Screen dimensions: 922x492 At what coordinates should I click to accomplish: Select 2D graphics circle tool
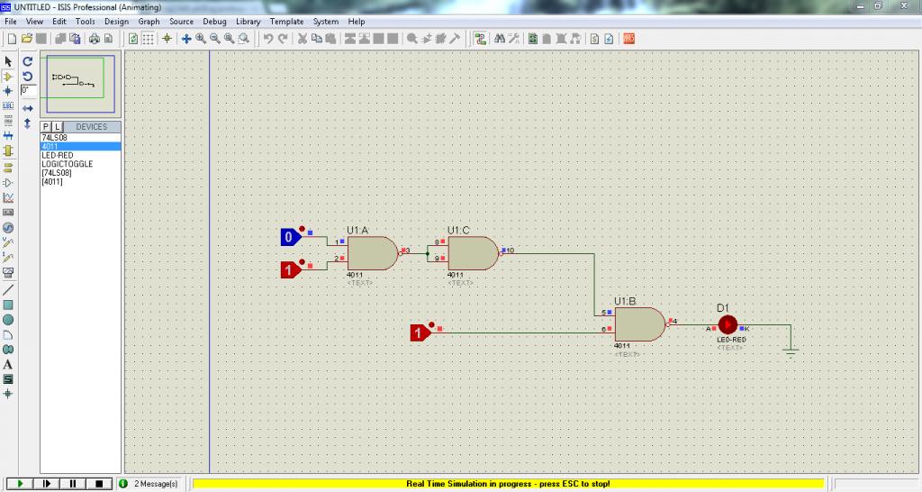[x=8, y=320]
